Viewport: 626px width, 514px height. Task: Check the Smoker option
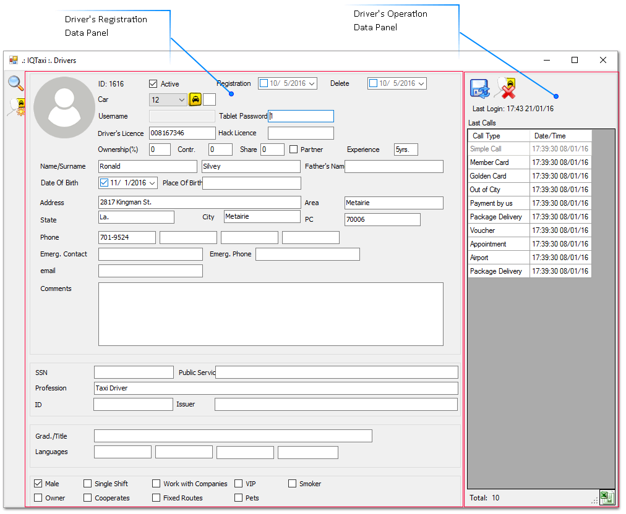click(x=292, y=483)
